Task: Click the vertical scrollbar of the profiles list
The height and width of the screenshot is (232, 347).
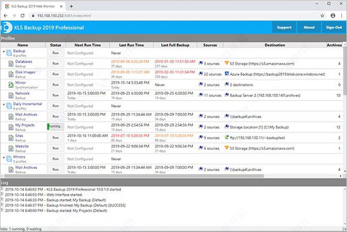Action: tap(345, 71)
